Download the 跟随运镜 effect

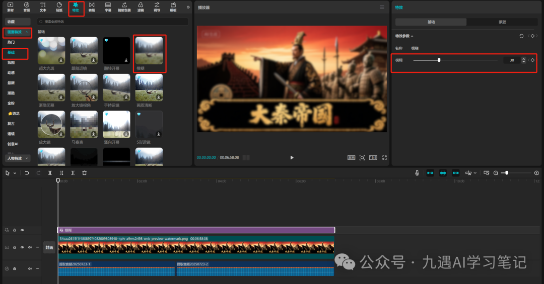coord(94,60)
